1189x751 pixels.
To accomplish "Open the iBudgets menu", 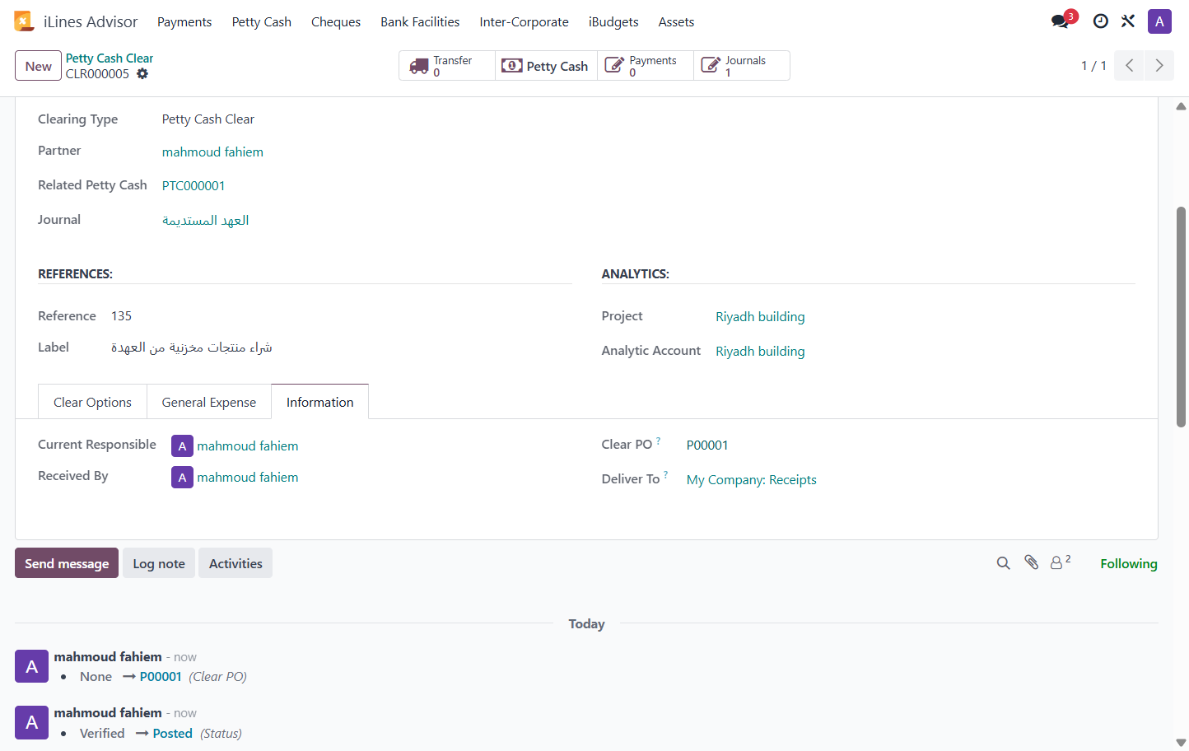I will [613, 22].
